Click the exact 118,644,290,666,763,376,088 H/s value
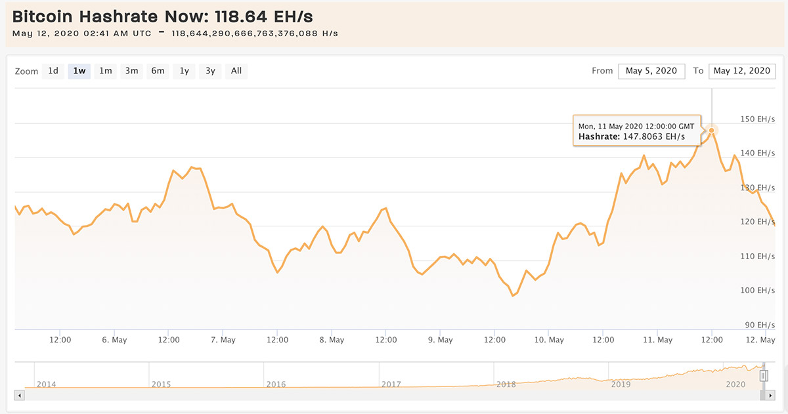The height and width of the screenshot is (414, 788). point(255,33)
